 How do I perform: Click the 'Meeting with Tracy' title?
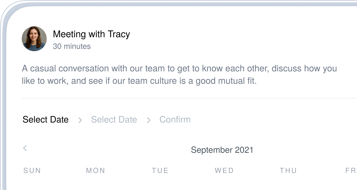(91, 34)
